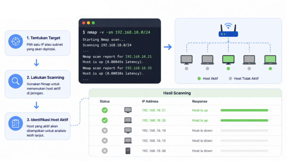Click the blue Wi-Fi router icon

(x=228, y=30)
